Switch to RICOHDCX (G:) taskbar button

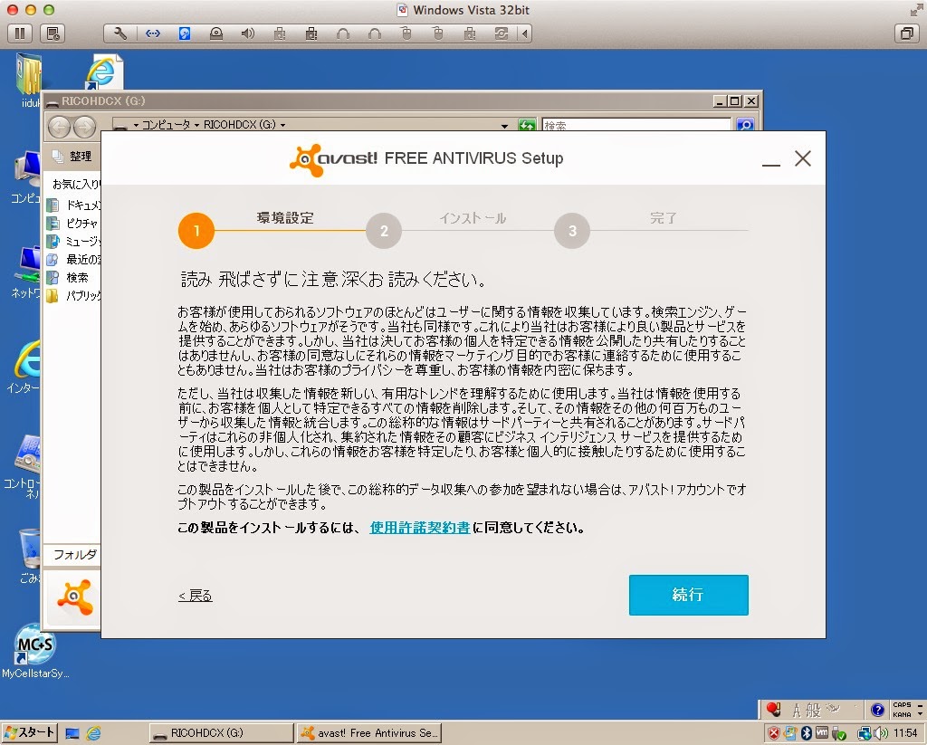(221, 732)
